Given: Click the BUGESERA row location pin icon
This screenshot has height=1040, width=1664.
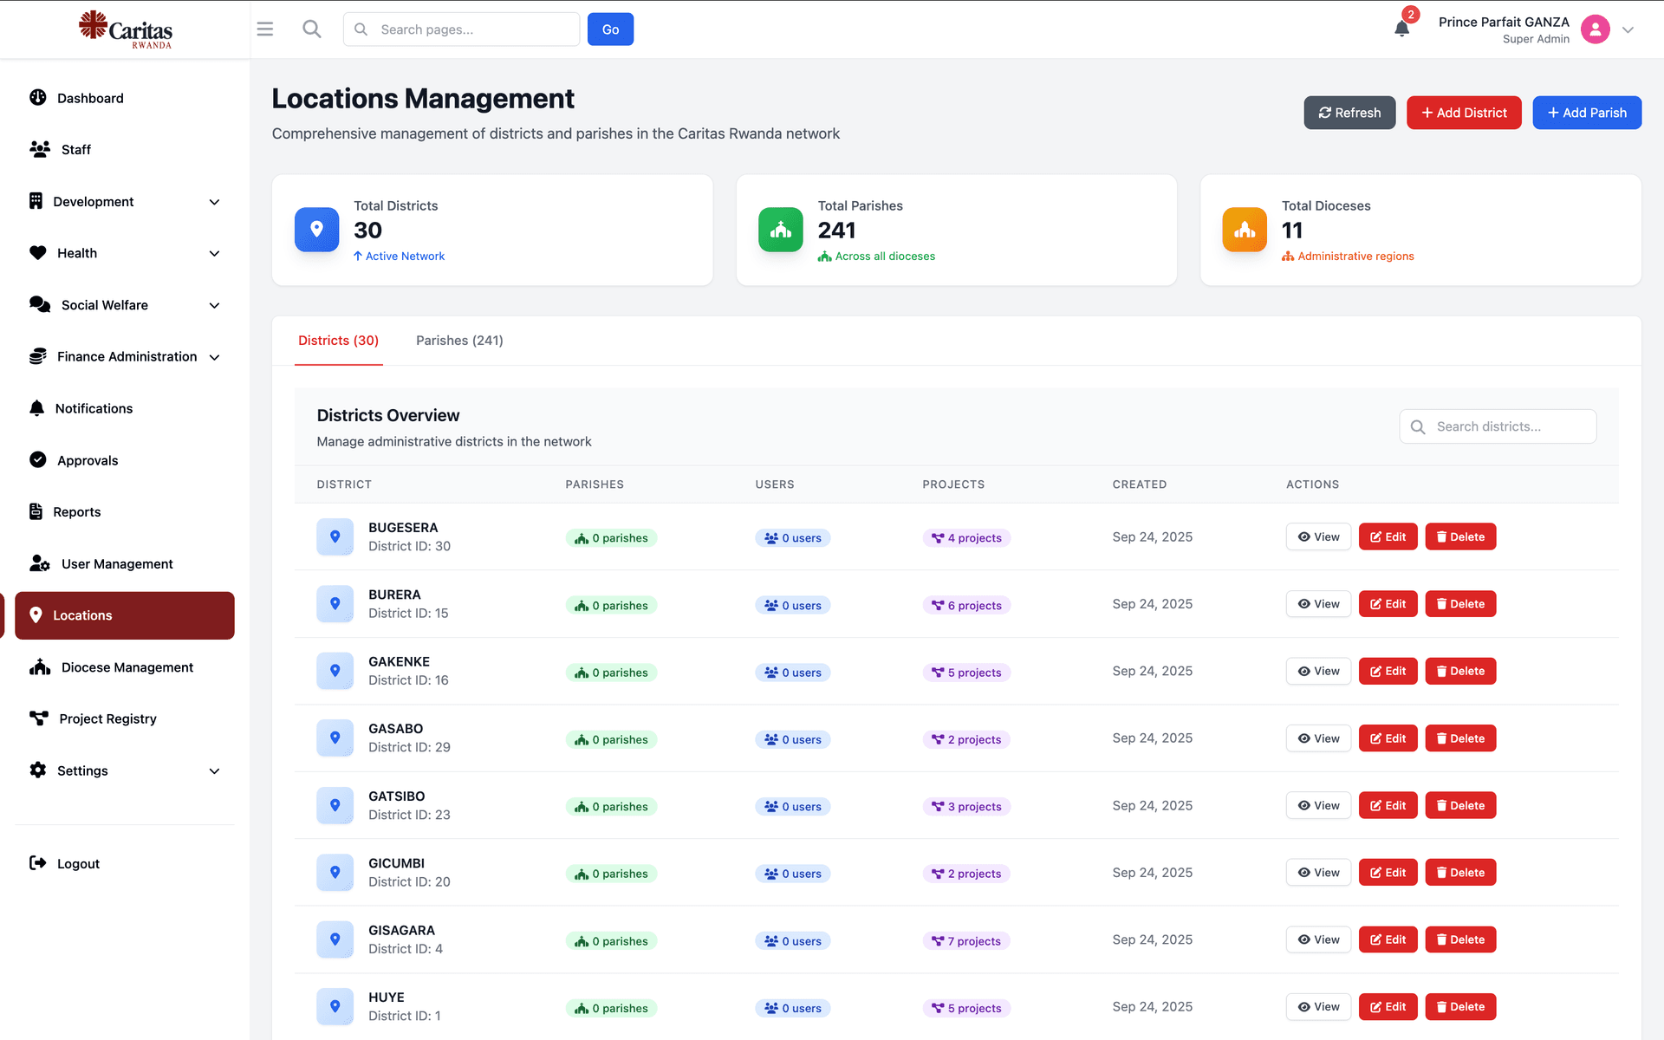Looking at the screenshot, I should click(x=335, y=536).
